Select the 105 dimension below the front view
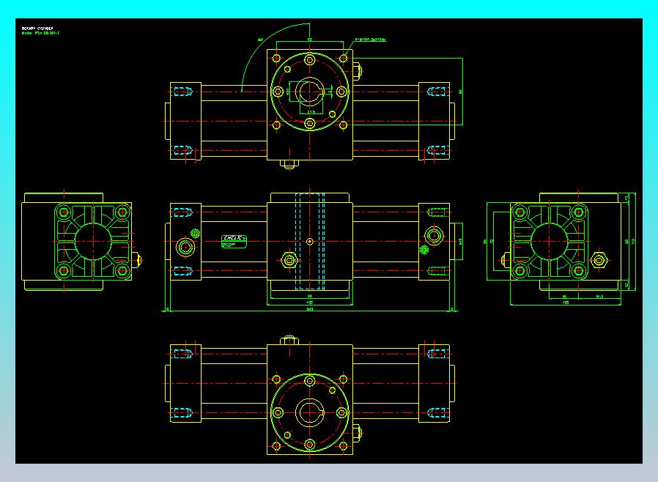 [x=310, y=303]
